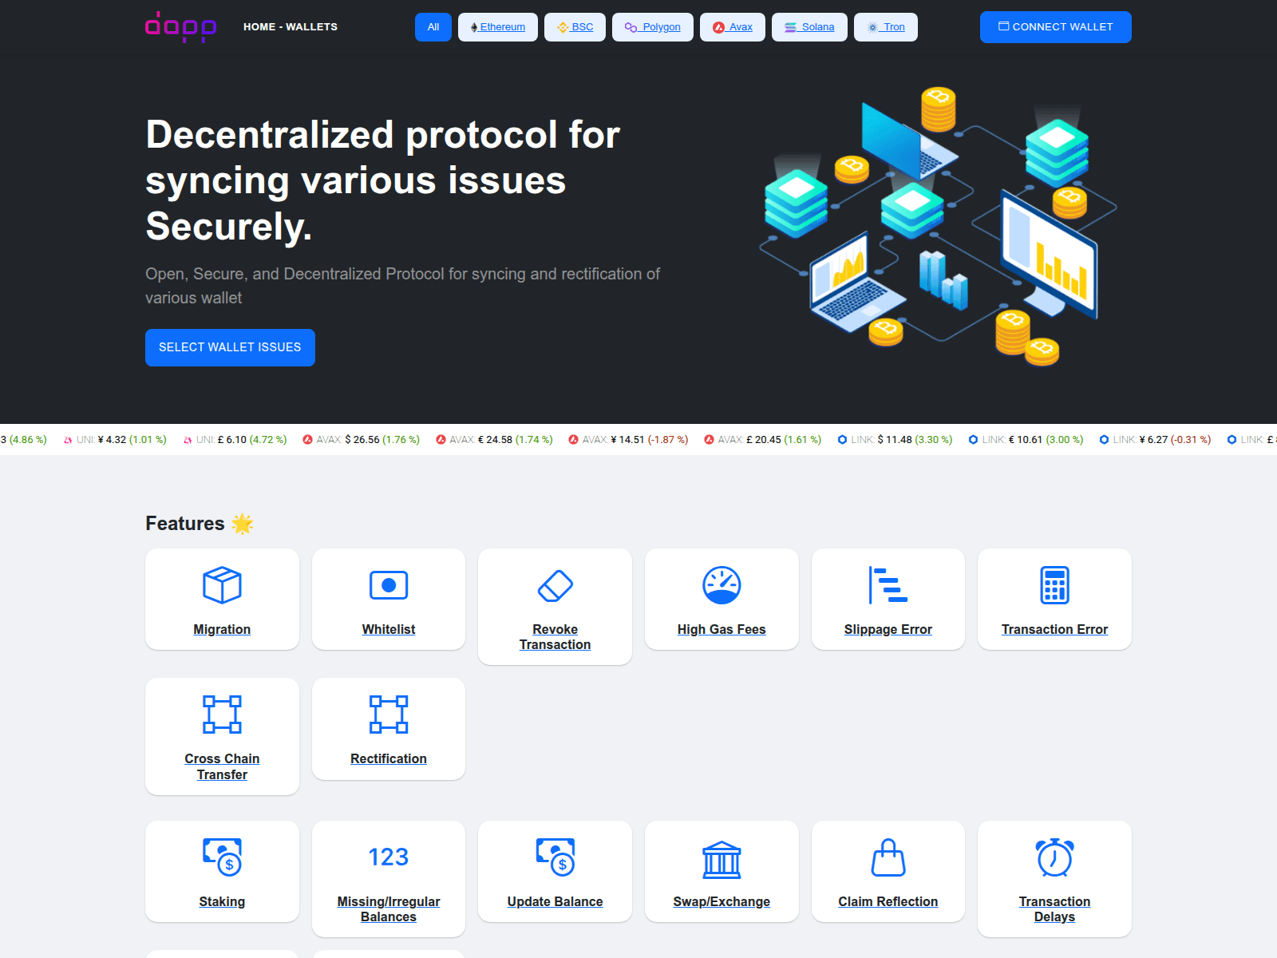1277x958 pixels.
Task: Filter wallets by Solana
Action: [809, 27]
